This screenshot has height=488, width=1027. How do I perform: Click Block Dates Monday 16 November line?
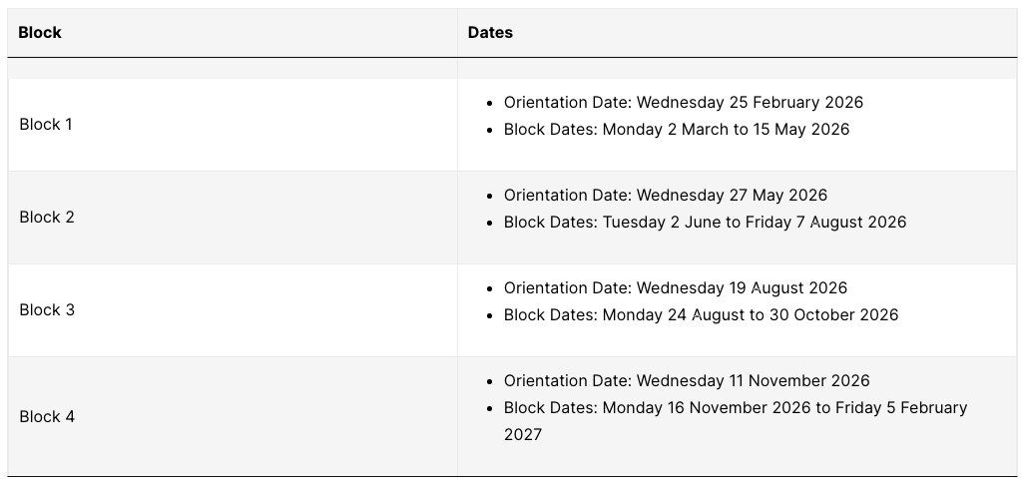point(735,408)
